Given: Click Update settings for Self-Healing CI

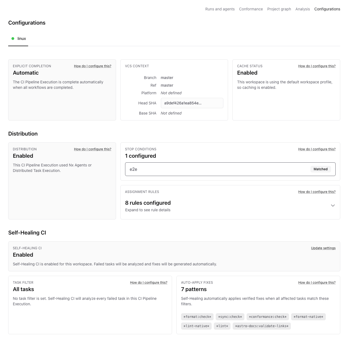Looking at the screenshot, I should 323,248.
